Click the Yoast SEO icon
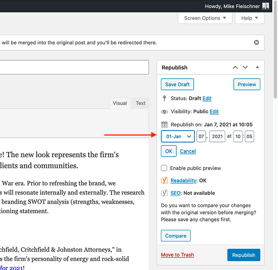 (x=164, y=193)
